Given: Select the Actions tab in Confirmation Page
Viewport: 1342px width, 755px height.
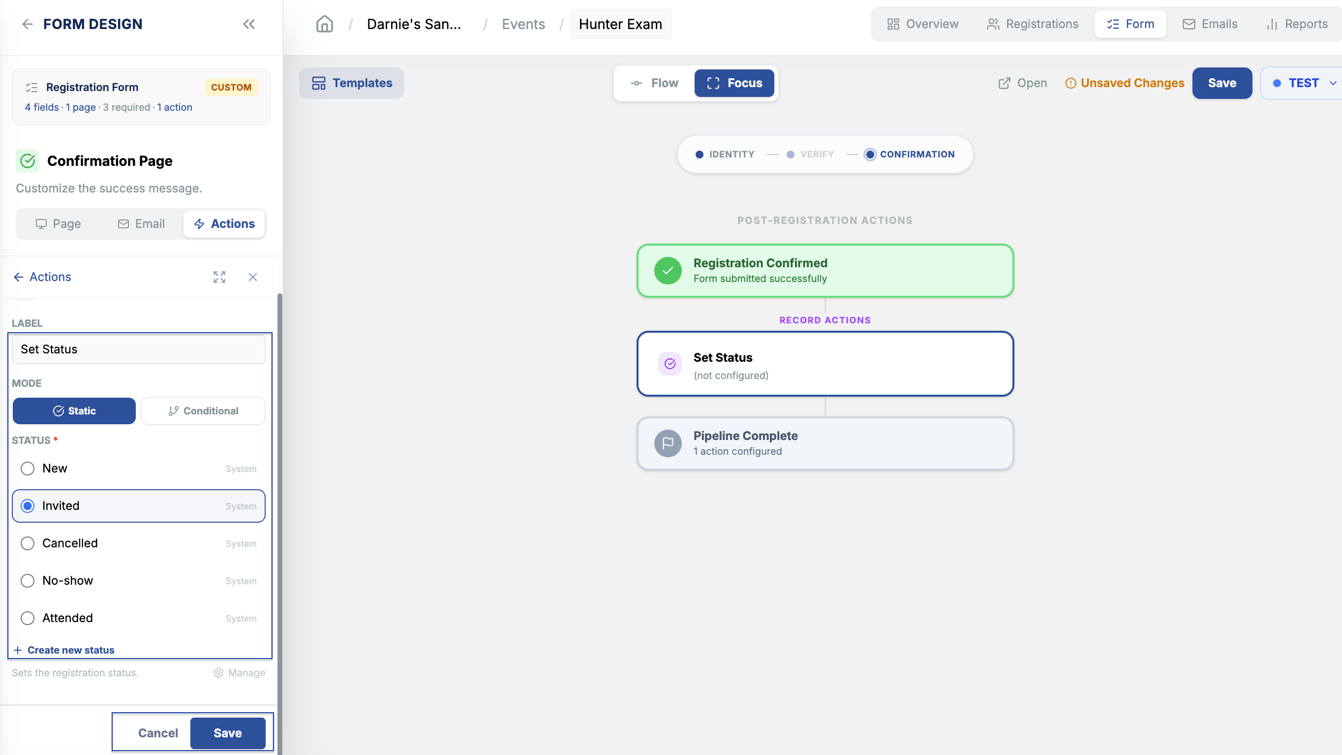Looking at the screenshot, I should (x=224, y=224).
